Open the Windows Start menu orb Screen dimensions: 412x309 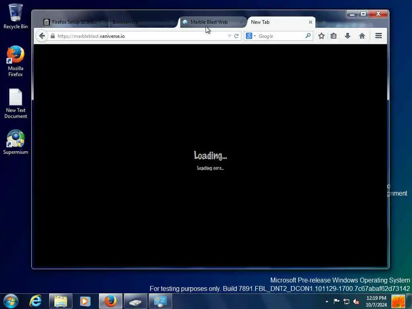(x=11, y=301)
